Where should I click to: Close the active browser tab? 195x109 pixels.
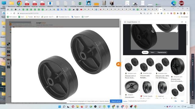point(161,9)
